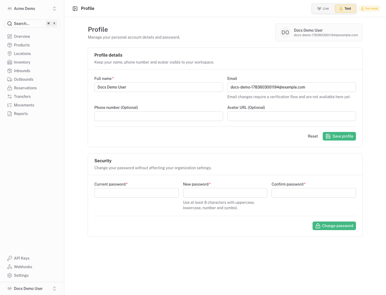Open Outbounds via the truck icon
The image size is (386, 295).
pyautogui.click(x=10, y=79)
